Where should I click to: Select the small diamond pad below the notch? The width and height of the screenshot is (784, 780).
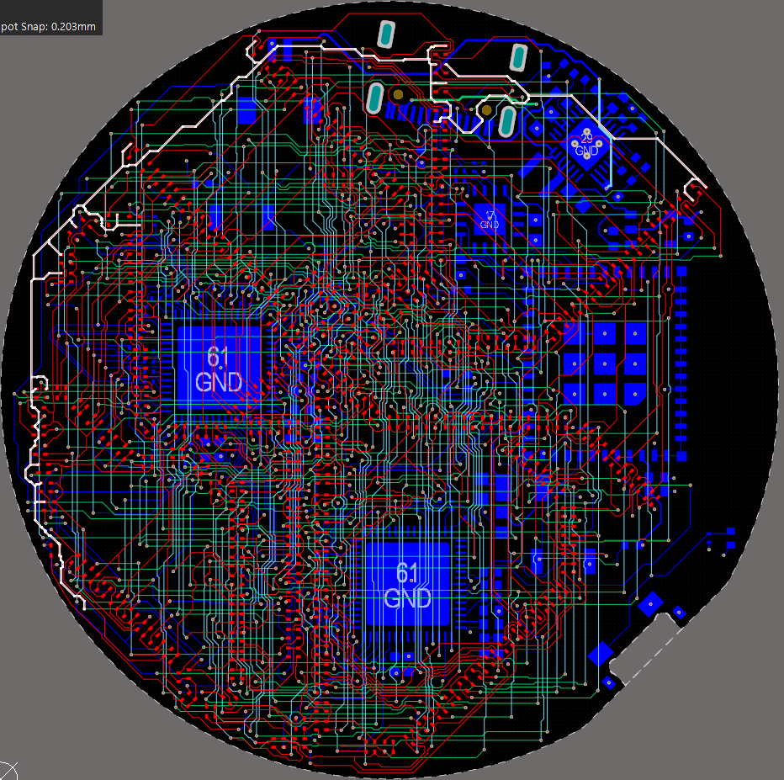pyautogui.click(x=608, y=682)
